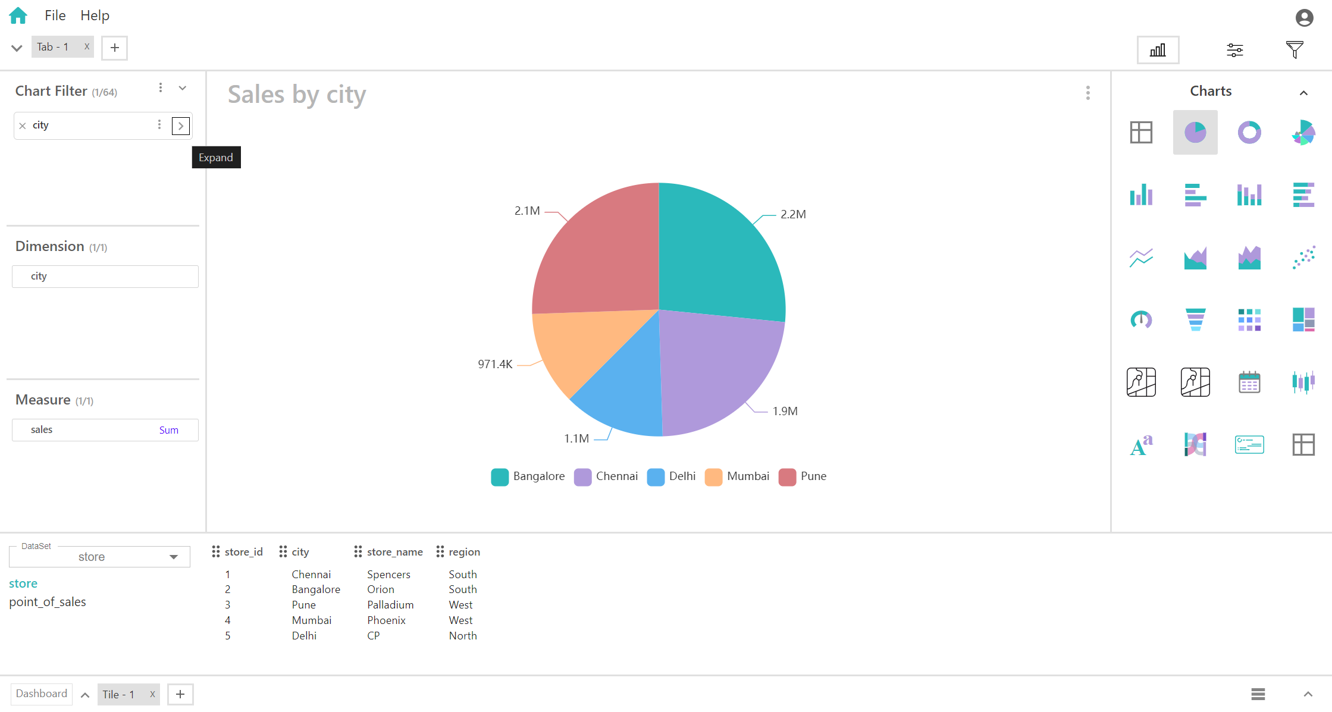
Task: Choose the heatmap chart icon
Action: (1249, 319)
